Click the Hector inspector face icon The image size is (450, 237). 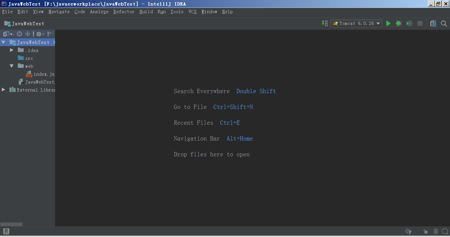tap(436, 231)
